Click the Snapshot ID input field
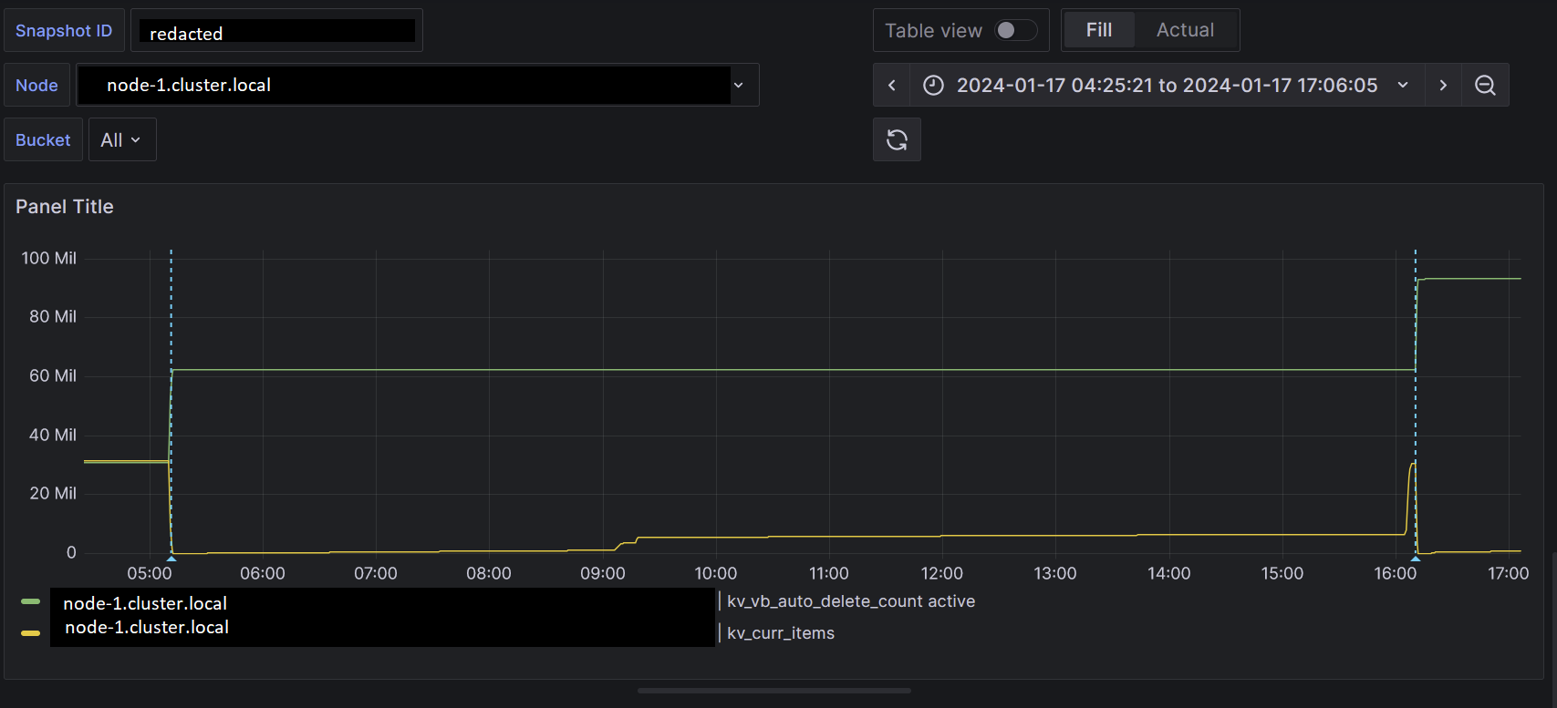The image size is (1557, 708). click(277, 30)
